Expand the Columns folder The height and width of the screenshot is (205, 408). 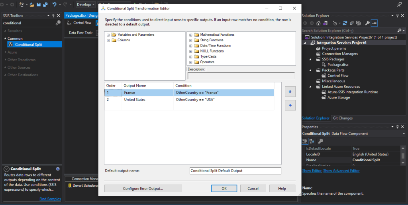point(108,40)
